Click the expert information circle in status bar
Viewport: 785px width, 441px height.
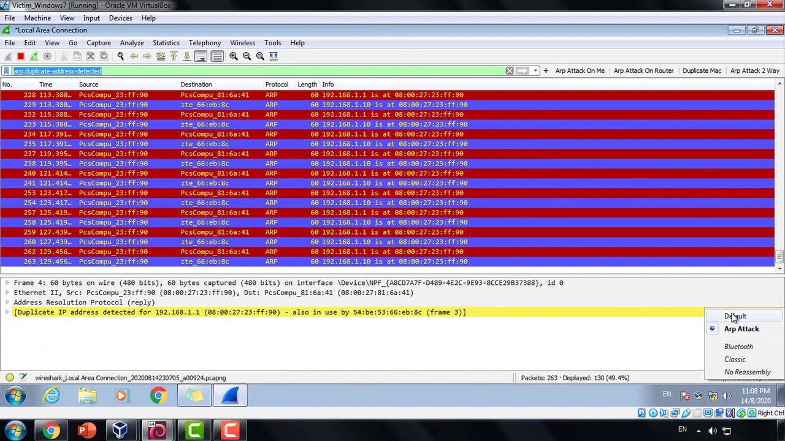10,378
